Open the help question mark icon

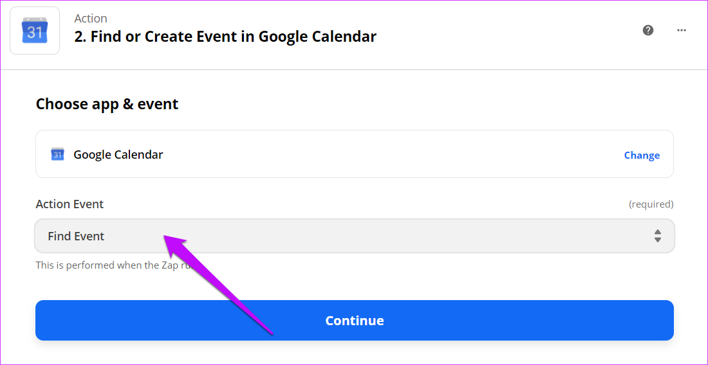(648, 30)
